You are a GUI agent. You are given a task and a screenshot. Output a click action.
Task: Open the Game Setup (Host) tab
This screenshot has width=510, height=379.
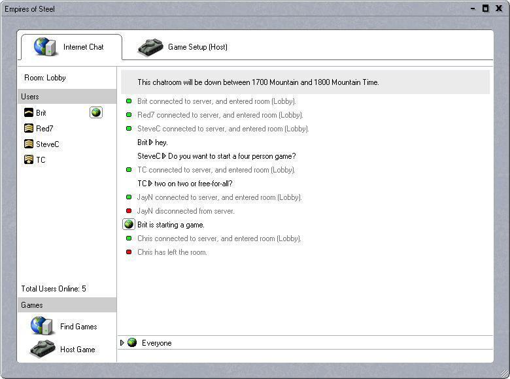(x=182, y=47)
